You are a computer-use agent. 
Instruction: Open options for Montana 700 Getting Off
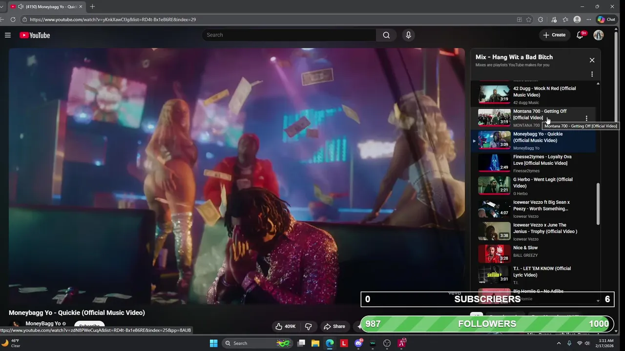[586, 118]
